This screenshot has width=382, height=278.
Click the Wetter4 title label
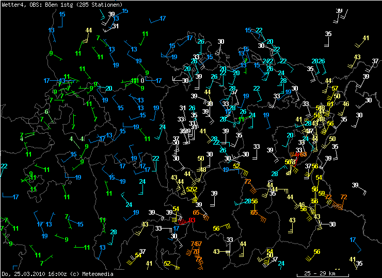13,5
